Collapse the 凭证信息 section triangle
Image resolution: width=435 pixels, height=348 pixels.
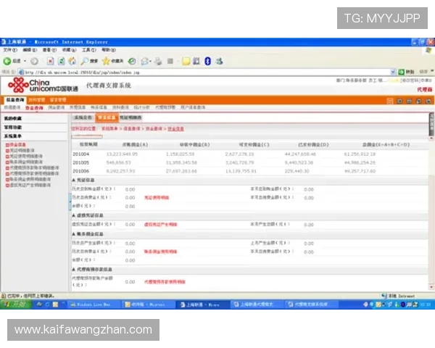72,180
